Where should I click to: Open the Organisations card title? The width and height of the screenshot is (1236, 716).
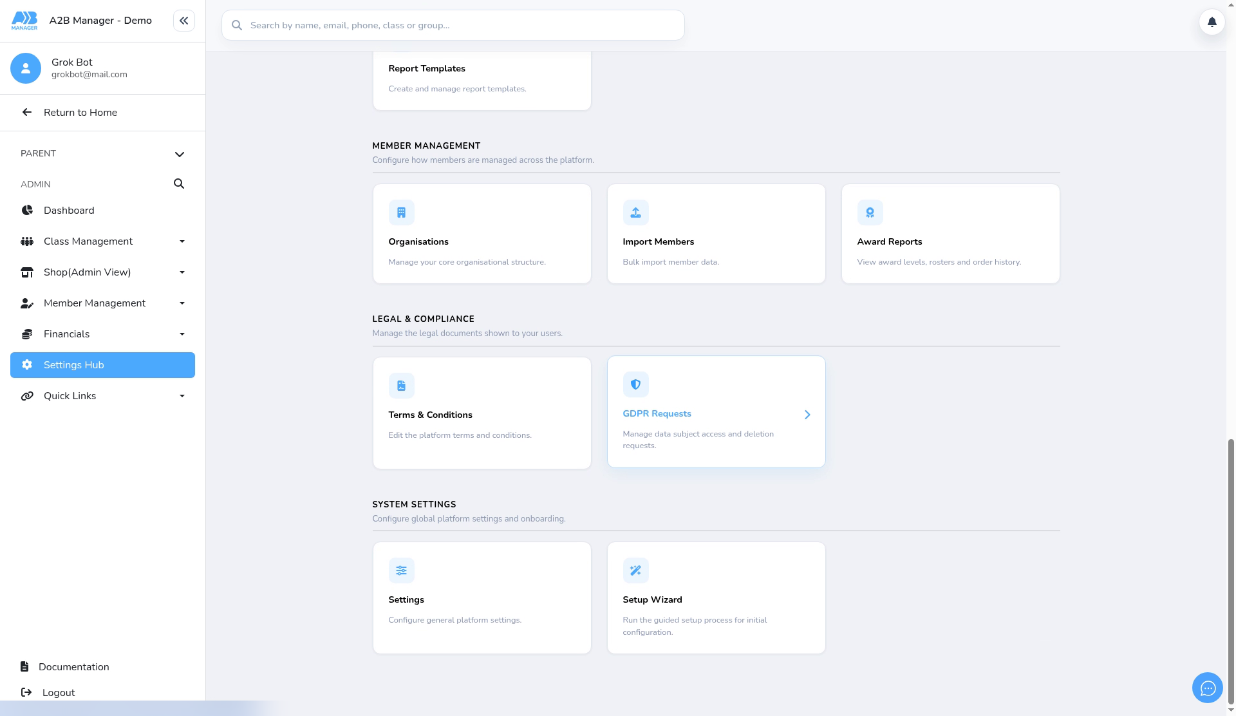(x=418, y=241)
